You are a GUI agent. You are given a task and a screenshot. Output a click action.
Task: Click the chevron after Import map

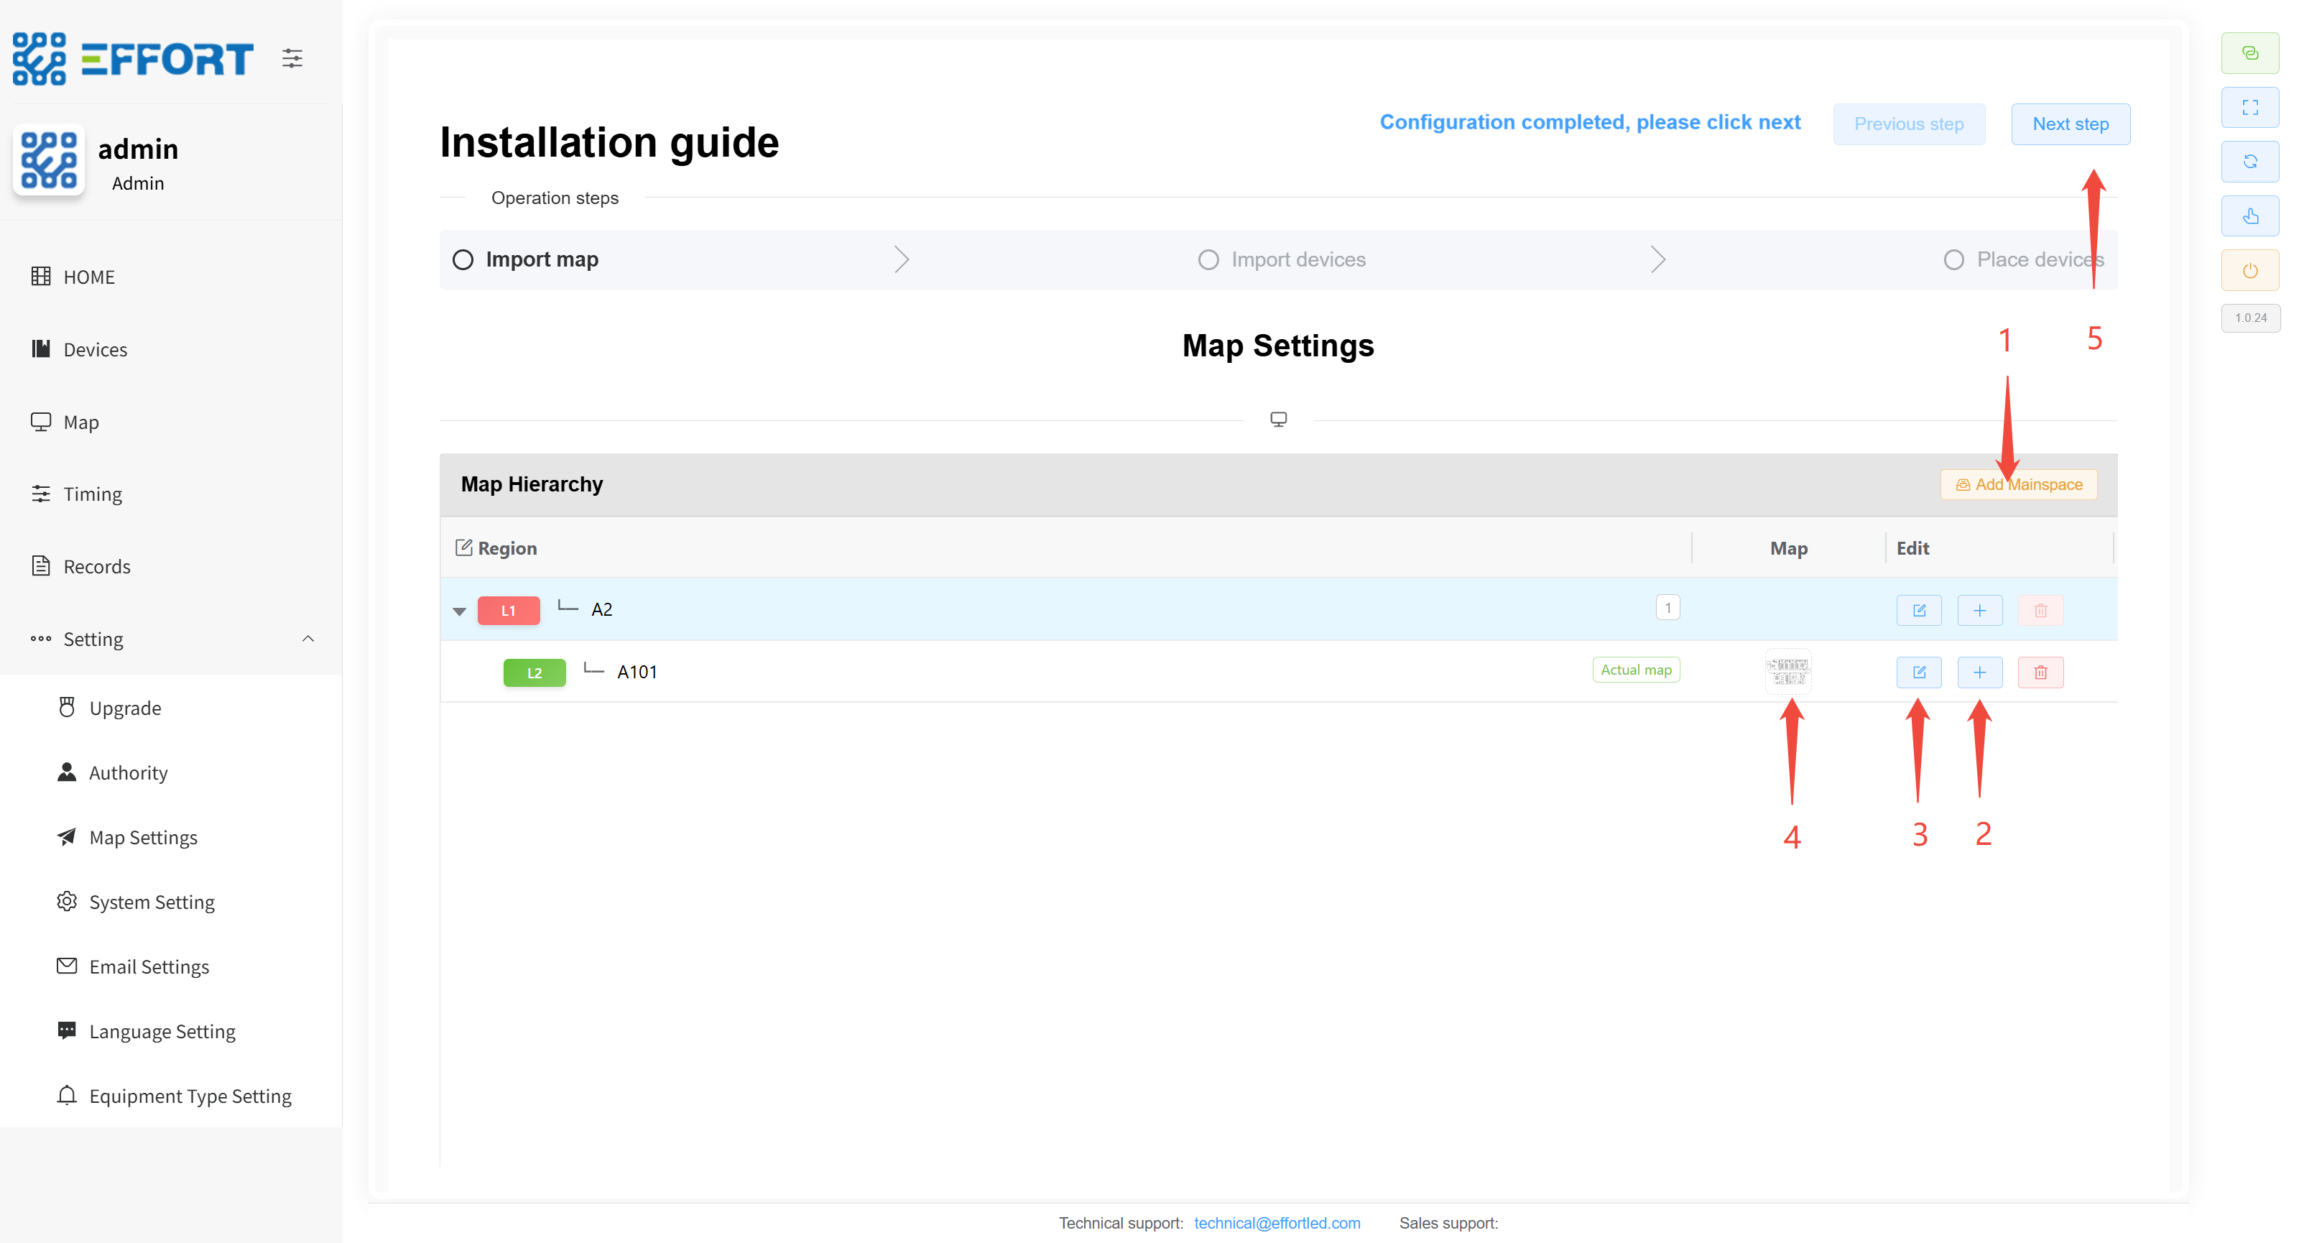pyautogui.click(x=902, y=259)
